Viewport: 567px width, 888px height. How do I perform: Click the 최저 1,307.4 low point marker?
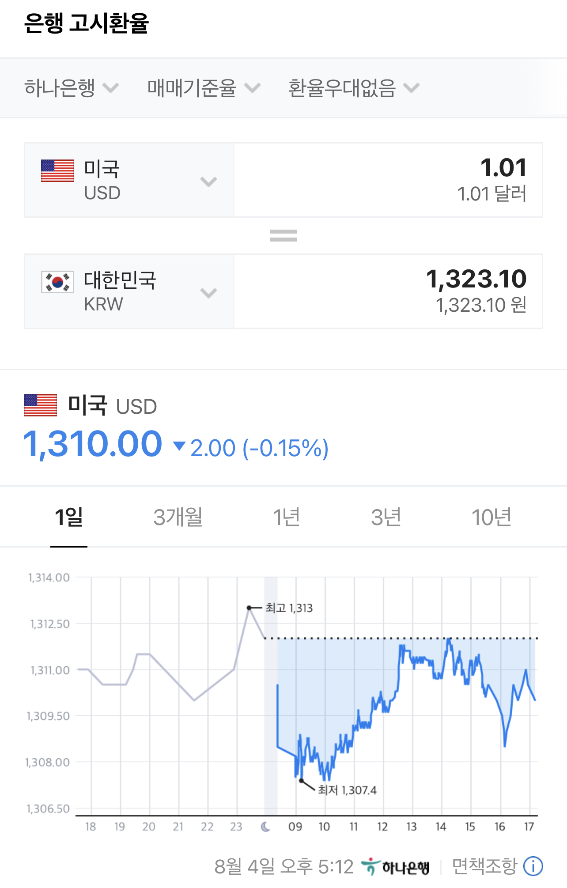[301, 781]
